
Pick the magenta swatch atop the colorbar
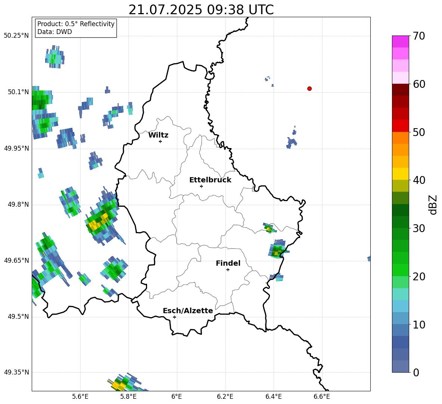[x=400, y=41]
